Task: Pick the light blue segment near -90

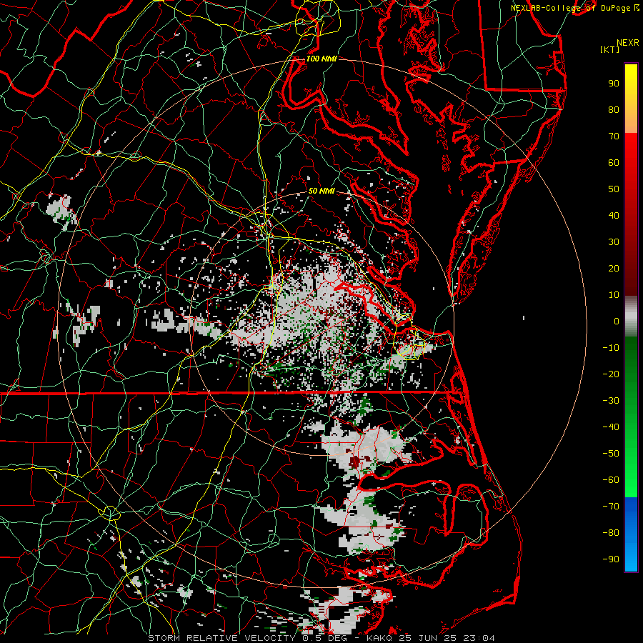Action: coord(631,558)
